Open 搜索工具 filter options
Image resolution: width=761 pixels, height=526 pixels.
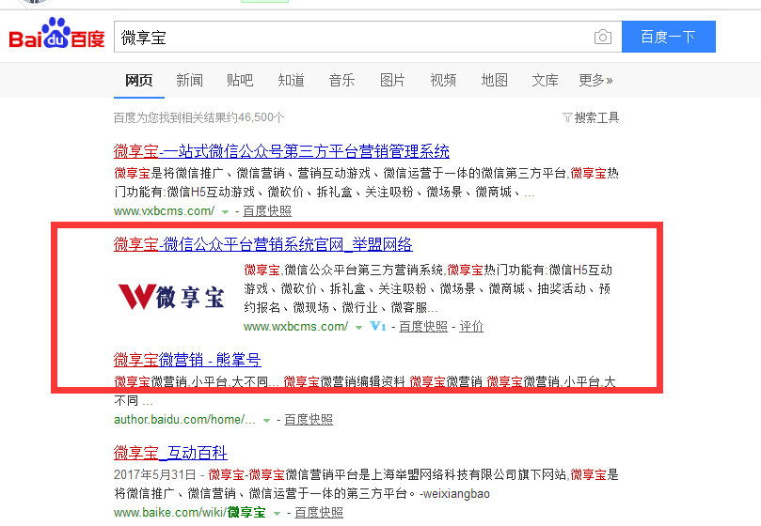[x=591, y=117]
